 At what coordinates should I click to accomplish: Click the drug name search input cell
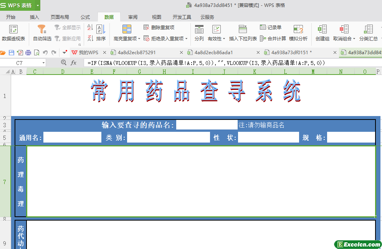[207, 125]
